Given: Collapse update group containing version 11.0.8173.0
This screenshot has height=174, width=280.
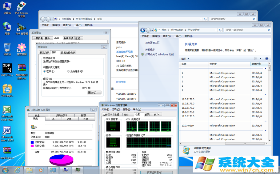Looking at the screenshot, I should (x=265, y=95).
